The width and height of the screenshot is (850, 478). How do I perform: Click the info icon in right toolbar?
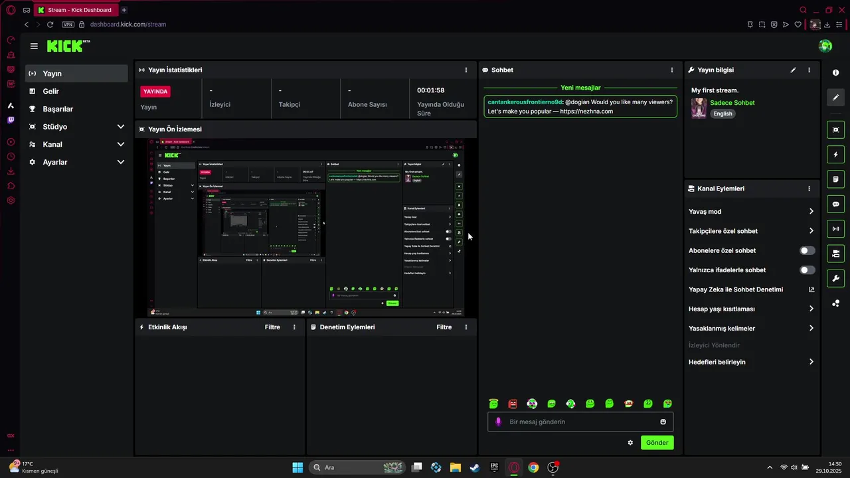pos(835,72)
